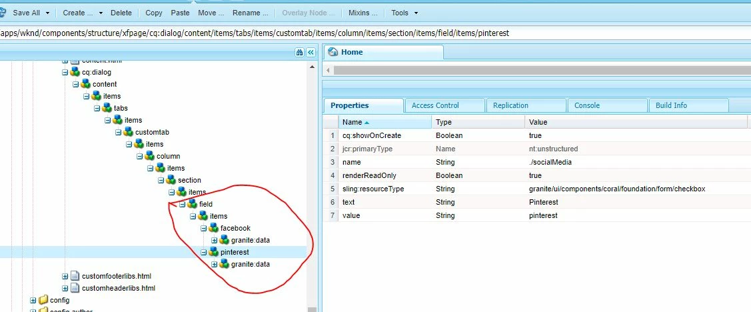Click the content node icon

pos(86,84)
